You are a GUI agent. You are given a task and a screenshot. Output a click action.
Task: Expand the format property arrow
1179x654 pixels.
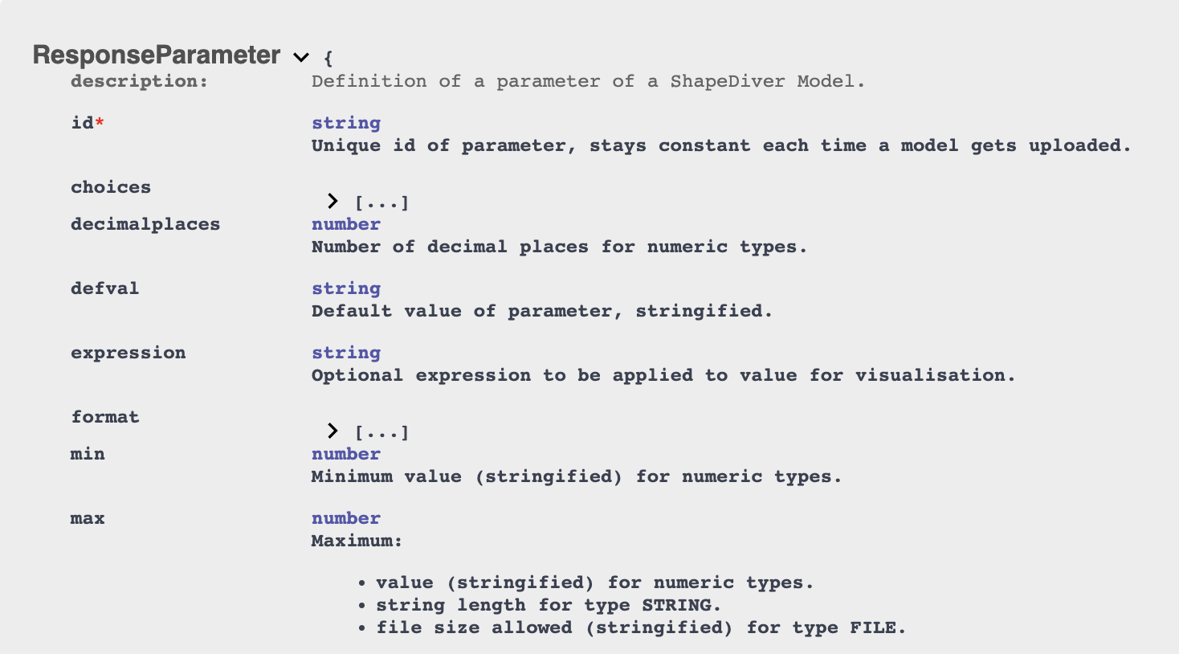point(332,431)
